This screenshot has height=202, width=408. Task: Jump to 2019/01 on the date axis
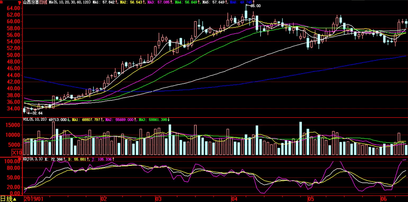[33, 199]
